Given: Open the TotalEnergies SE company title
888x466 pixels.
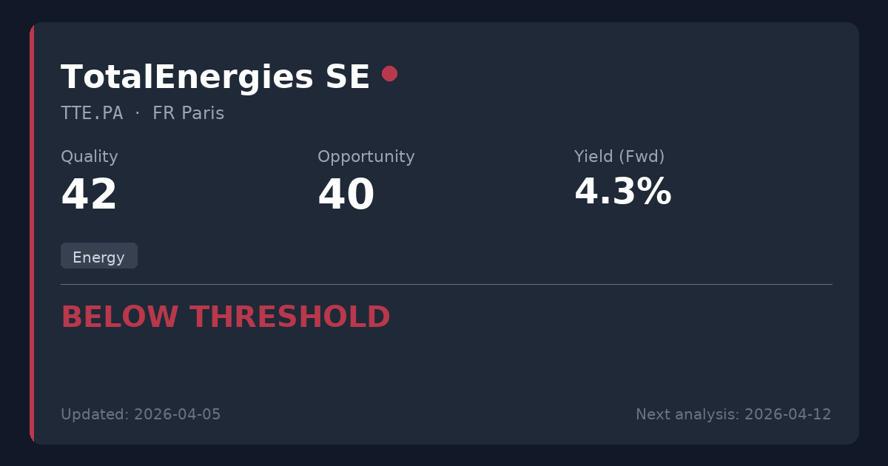Looking at the screenshot, I should 215,77.
